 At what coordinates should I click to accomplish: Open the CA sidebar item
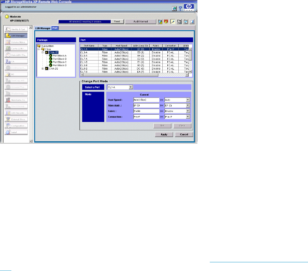16,61
